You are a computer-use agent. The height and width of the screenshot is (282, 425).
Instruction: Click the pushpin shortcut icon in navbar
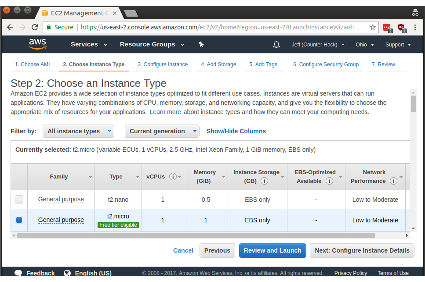[x=201, y=44]
